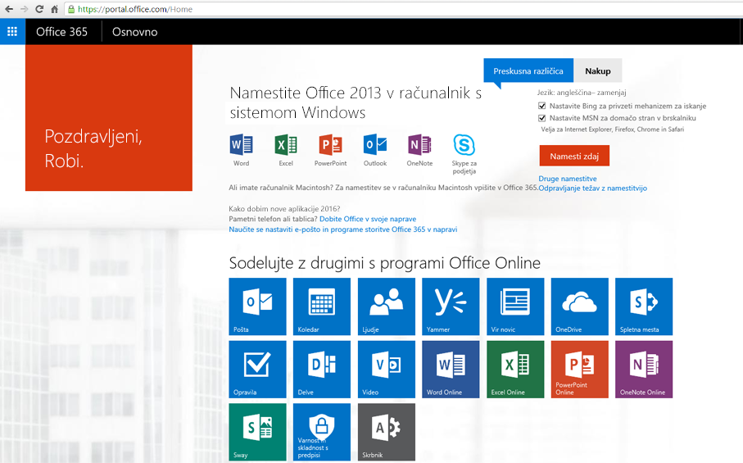Viewport: 743px width, 463px height.
Task: Click the Pozdravljeni, Robi welcome banner
Action: pos(109,117)
